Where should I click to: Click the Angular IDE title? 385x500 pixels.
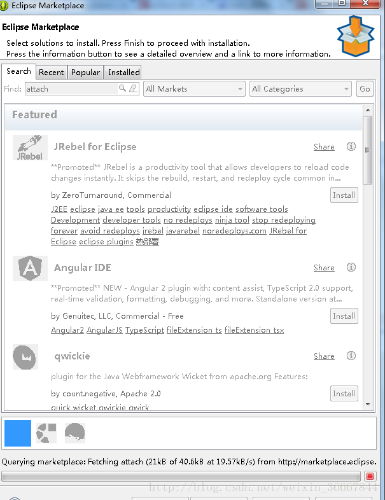tap(83, 268)
